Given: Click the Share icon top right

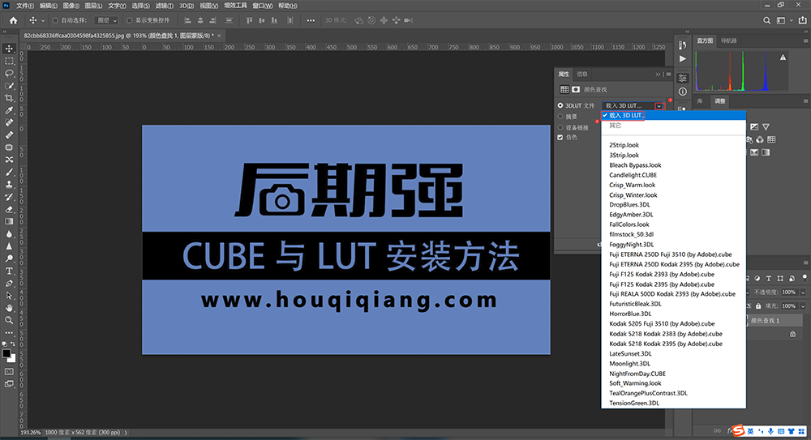Looking at the screenshot, I should click(x=802, y=21).
